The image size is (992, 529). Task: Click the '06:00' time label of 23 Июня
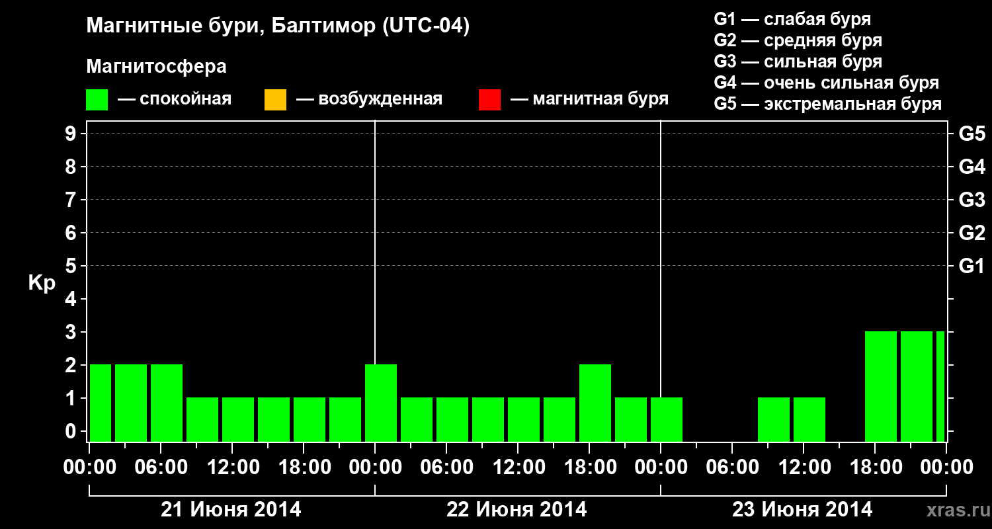coord(732,467)
